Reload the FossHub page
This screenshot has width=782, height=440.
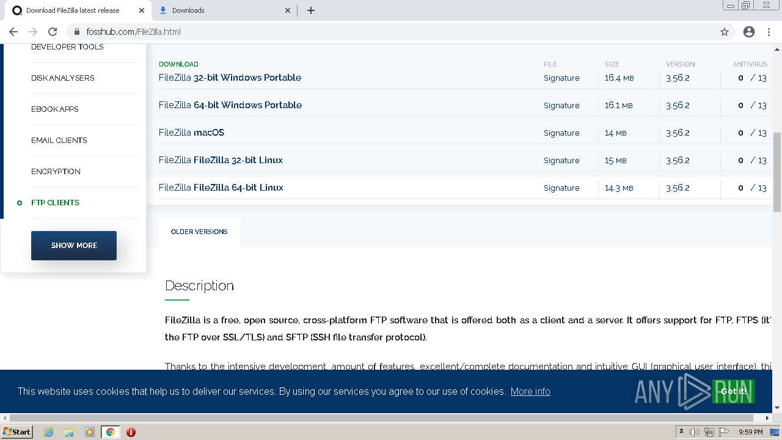(53, 32)
